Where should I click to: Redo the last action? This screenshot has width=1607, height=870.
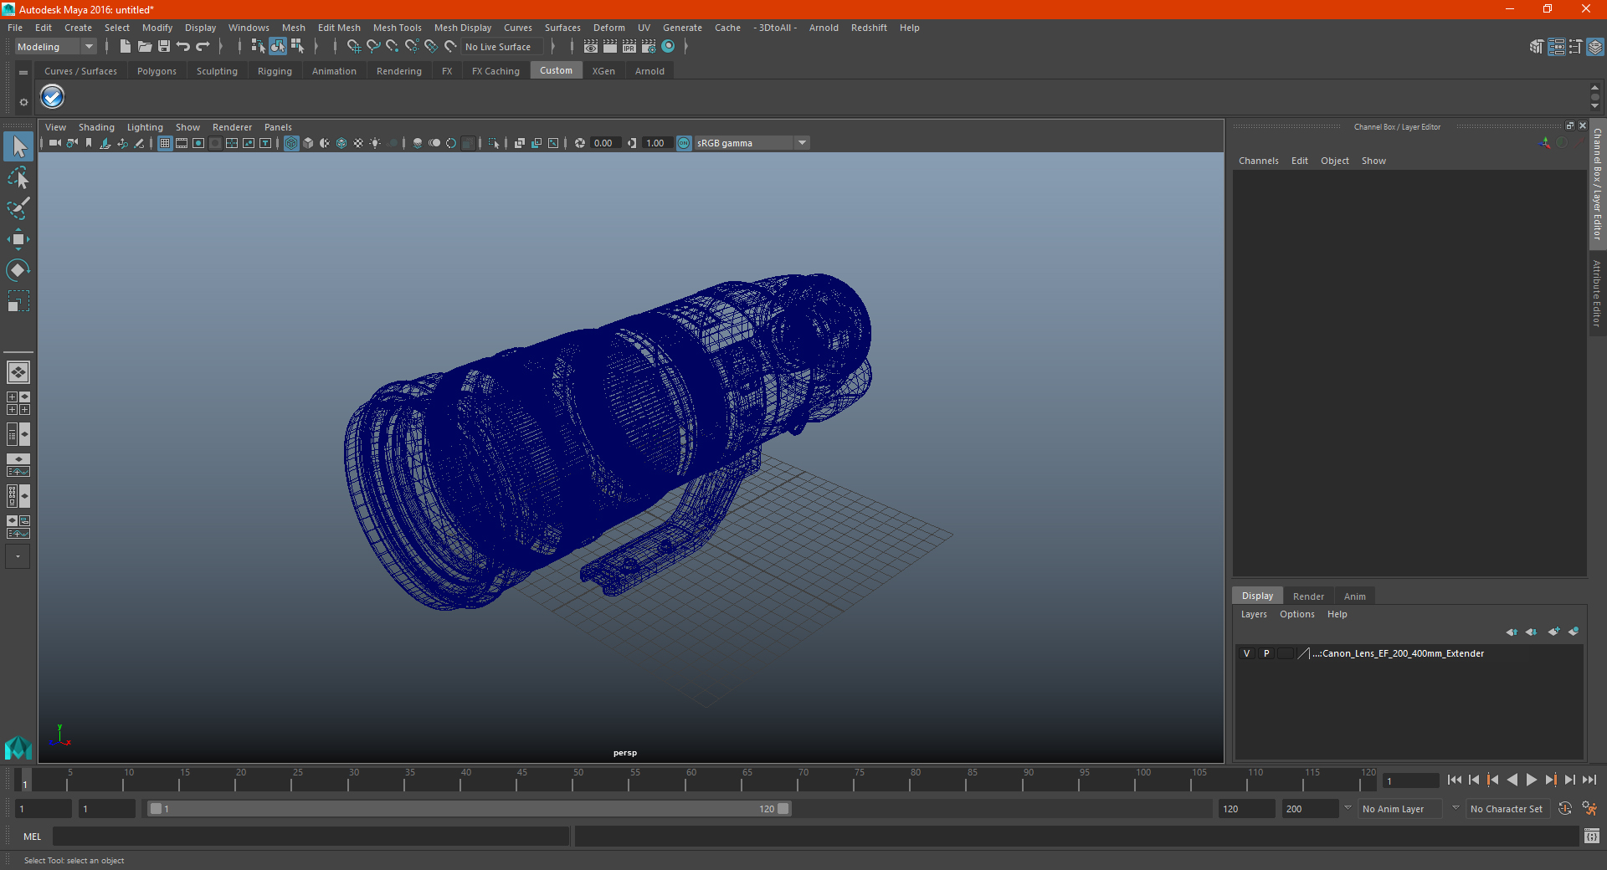point(203,47)
